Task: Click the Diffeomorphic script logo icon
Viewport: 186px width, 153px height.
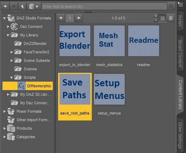Action: pyautogui.click(x=22, y=86)
